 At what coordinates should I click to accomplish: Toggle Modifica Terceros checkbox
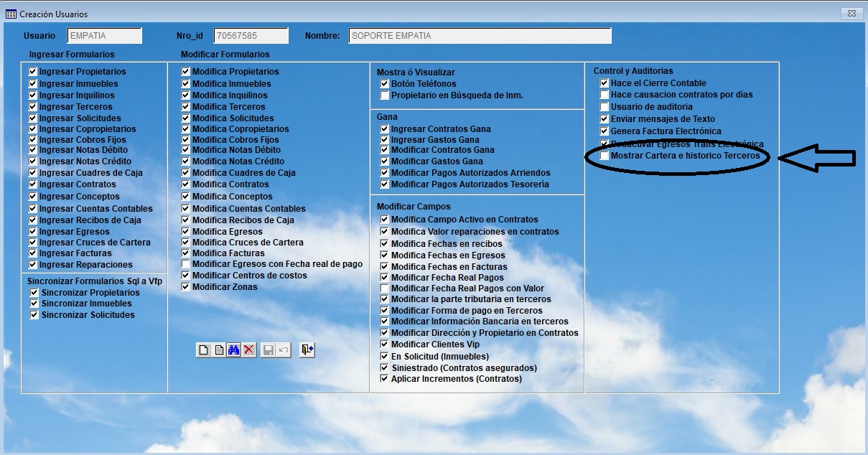(186, 107)
